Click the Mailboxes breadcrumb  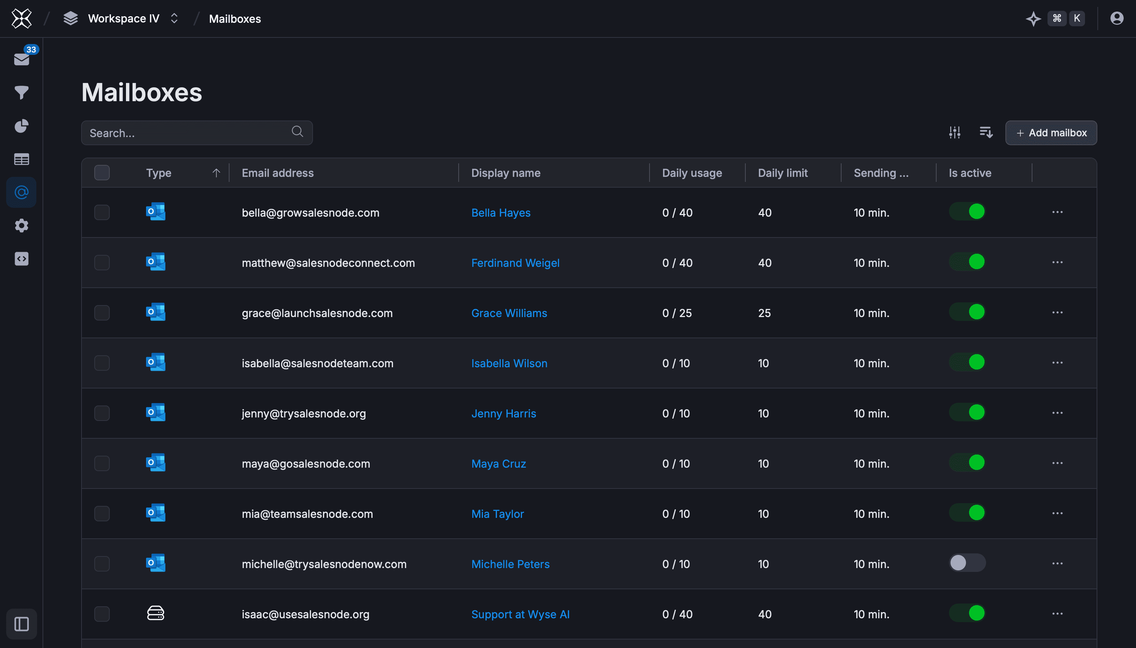point(235,19)
